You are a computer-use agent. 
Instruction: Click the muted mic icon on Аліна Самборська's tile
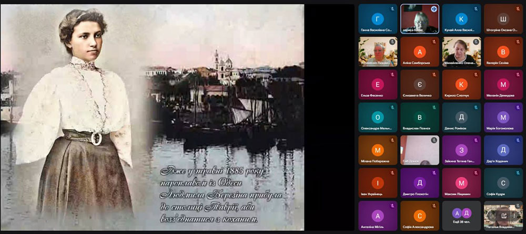434,41
